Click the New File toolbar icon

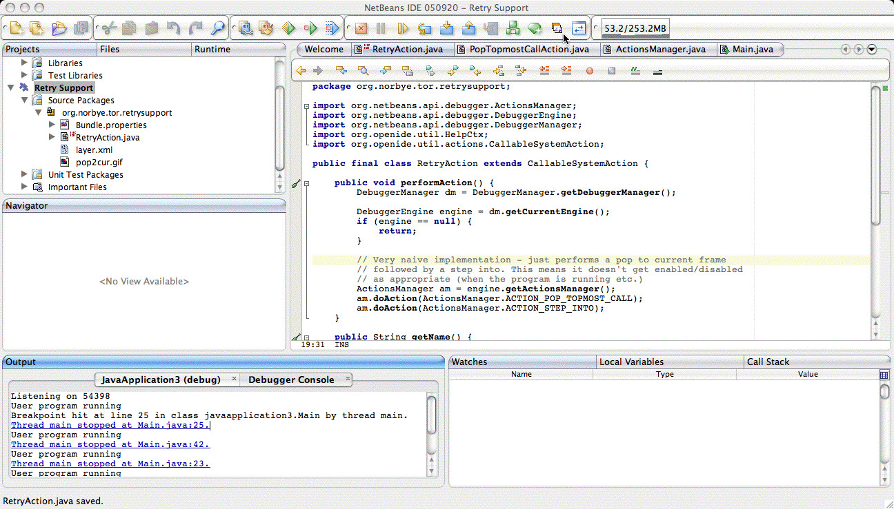click(16, 28)
